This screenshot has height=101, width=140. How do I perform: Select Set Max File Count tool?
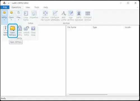(x=45, y=16)
